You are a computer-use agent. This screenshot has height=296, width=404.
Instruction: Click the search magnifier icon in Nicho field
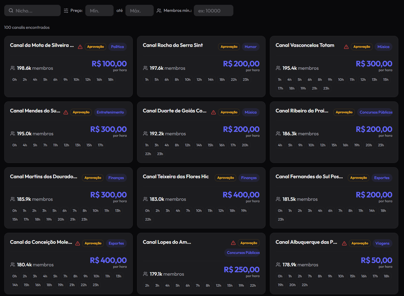[x=11, y=10]
